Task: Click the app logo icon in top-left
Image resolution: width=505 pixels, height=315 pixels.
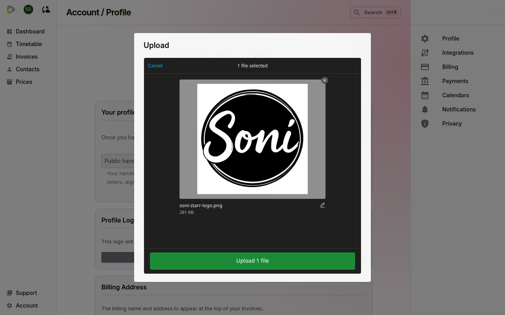Action: coord(11,9)
